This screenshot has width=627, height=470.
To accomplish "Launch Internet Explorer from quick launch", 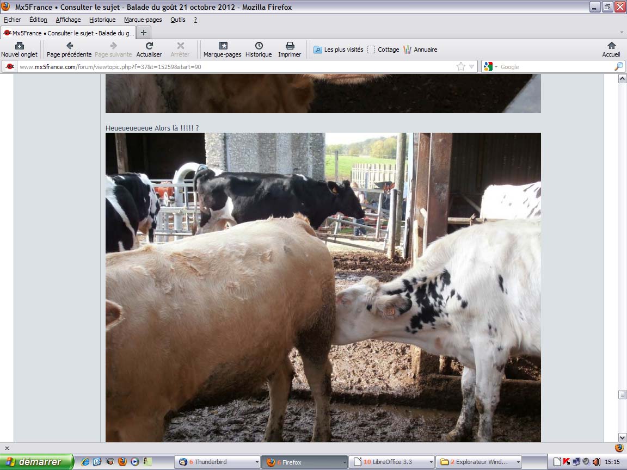I will (85, 462).
